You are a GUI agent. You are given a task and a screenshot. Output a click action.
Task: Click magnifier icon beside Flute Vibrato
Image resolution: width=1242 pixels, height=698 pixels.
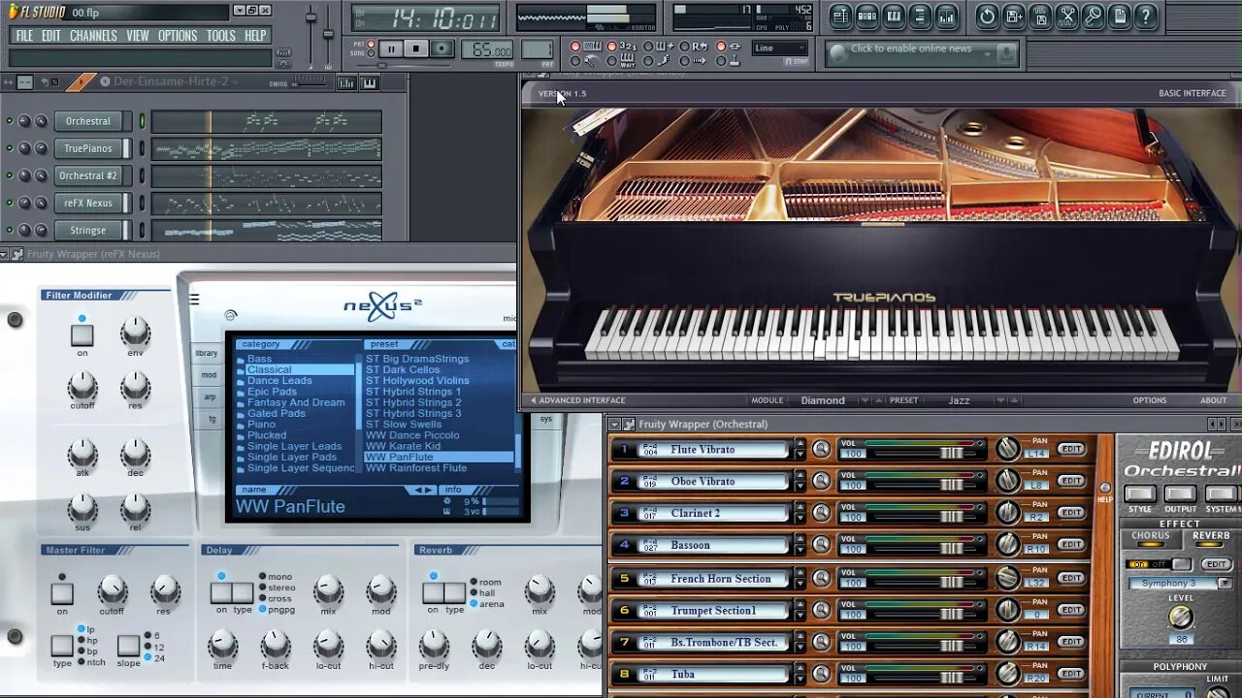click(x=822, y=449)
